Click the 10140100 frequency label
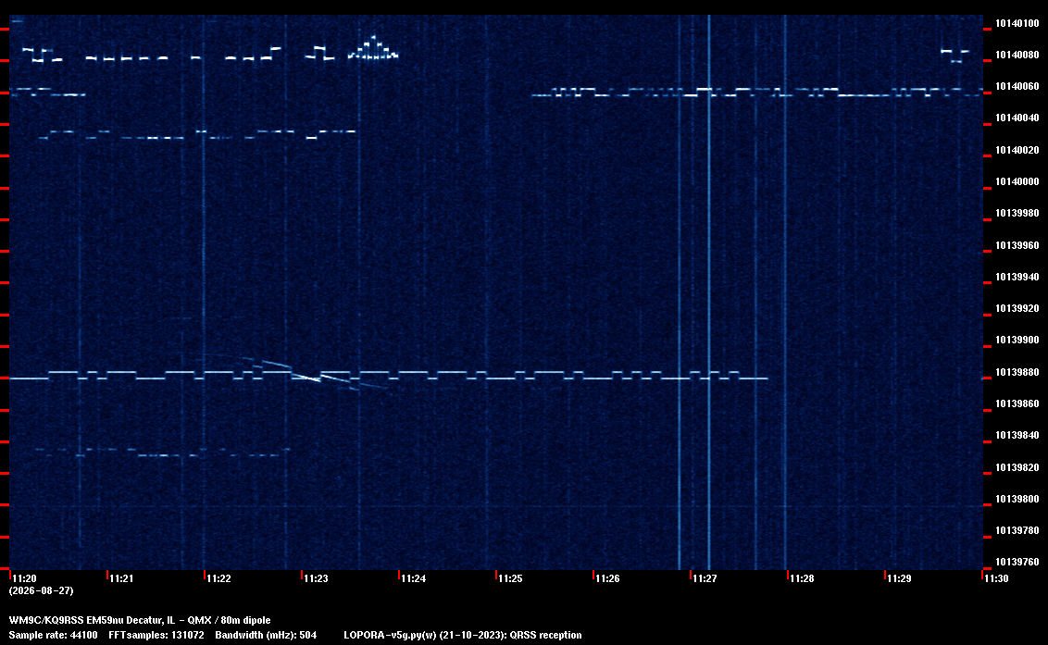Screen dimensions: 1048x645 [x=1017, y=23]
